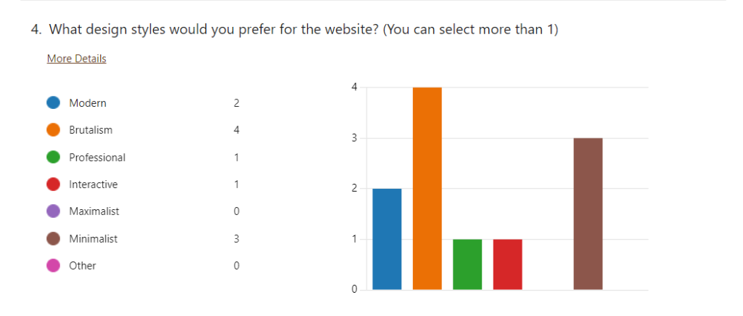Click the red Interactive bar in chart

[x=507, y=264]
